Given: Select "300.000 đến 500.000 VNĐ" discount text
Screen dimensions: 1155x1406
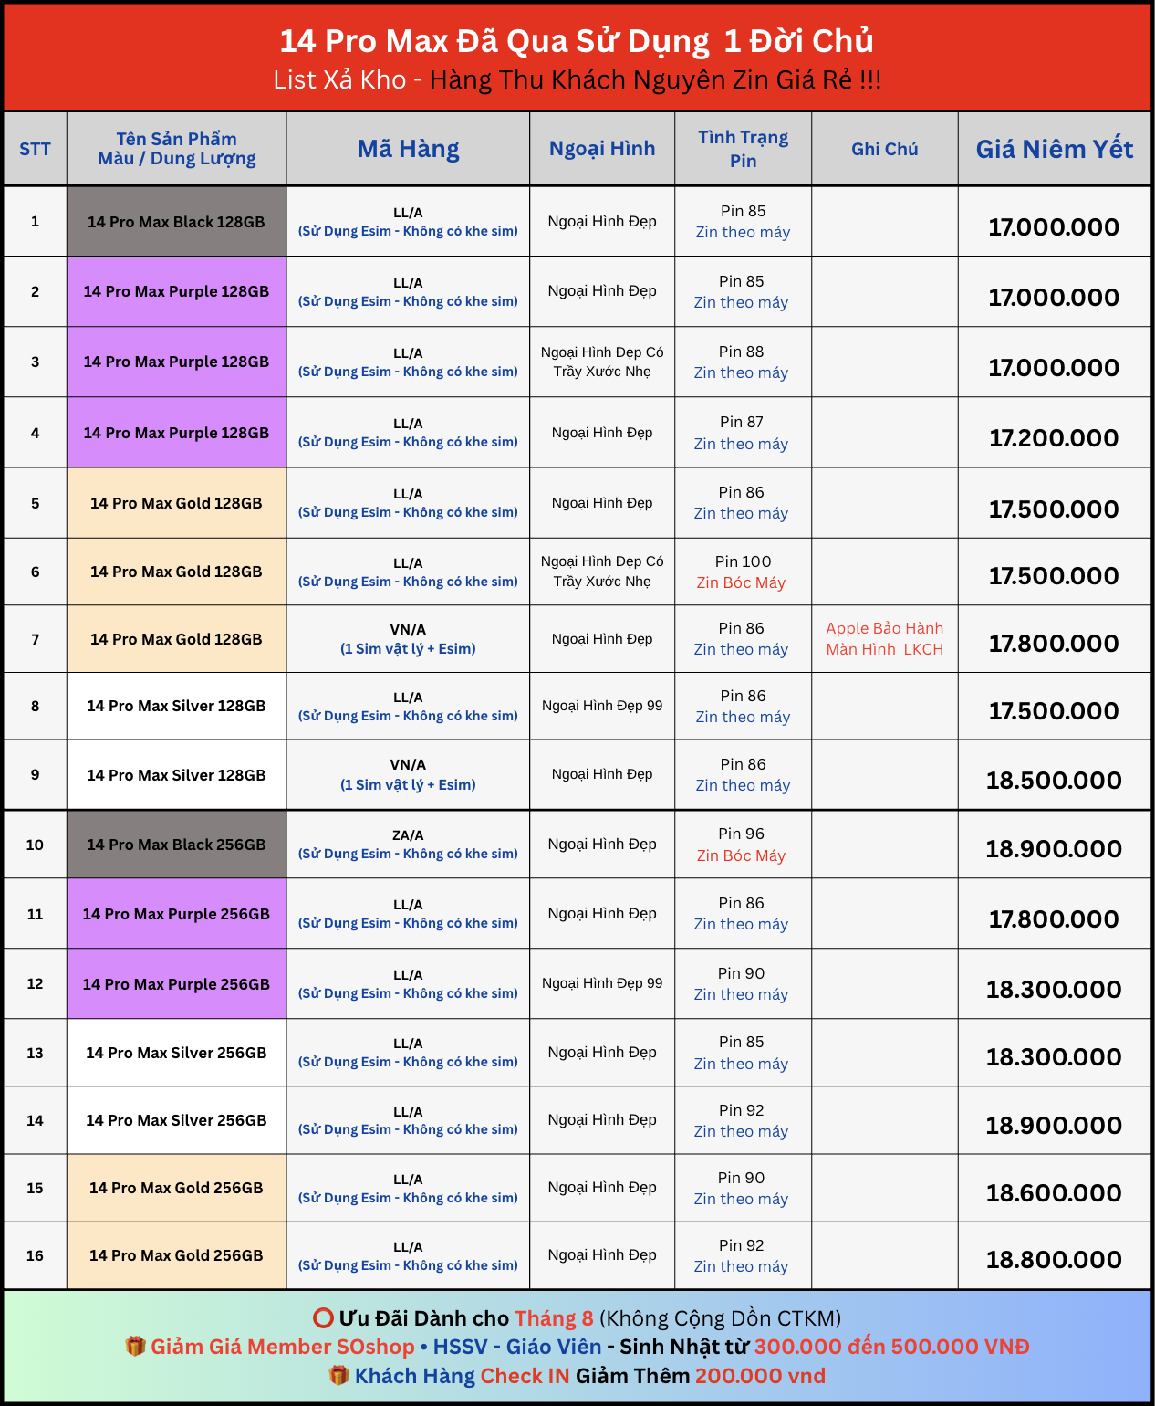Looking at the screenshot, I should pos(891,1347).
